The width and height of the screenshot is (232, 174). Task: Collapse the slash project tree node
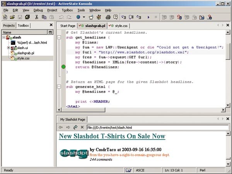(x=4, y=37)
